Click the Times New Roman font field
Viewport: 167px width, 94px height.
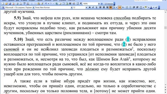click(x=53, y=8)
